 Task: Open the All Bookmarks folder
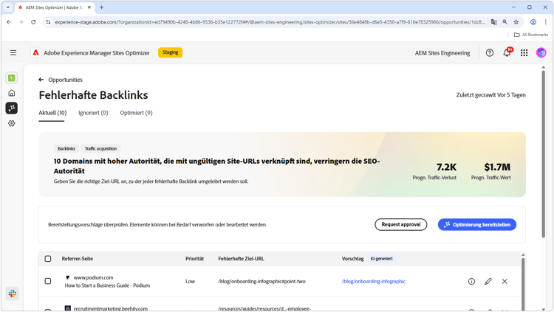click(x=531, y=35)
